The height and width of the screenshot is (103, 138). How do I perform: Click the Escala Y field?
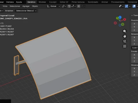tap(135, 58)
